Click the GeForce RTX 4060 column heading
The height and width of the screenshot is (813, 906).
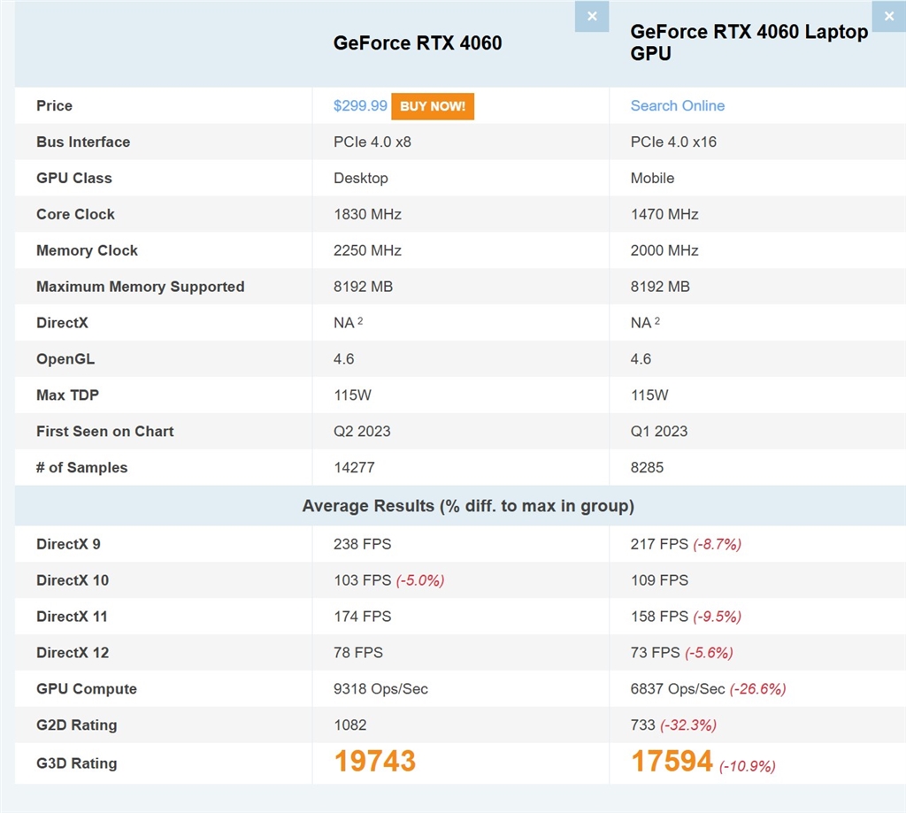[x=417, y=43]
